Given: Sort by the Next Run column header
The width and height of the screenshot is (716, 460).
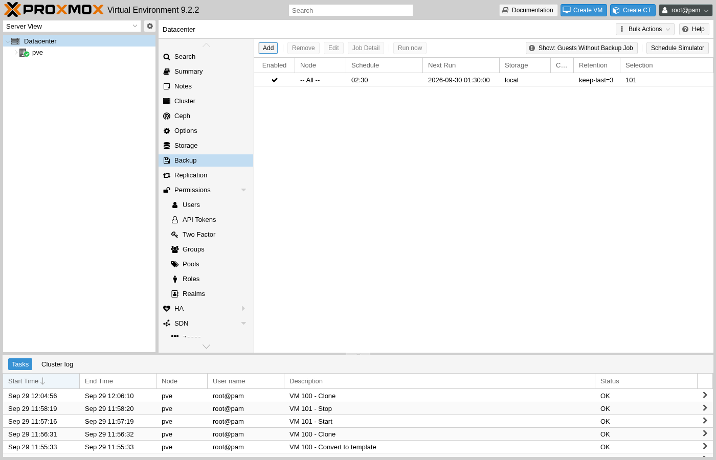Looking at the screenshot, I should pos(461,65).
